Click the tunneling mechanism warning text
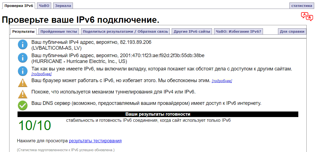 click(114, 92)
